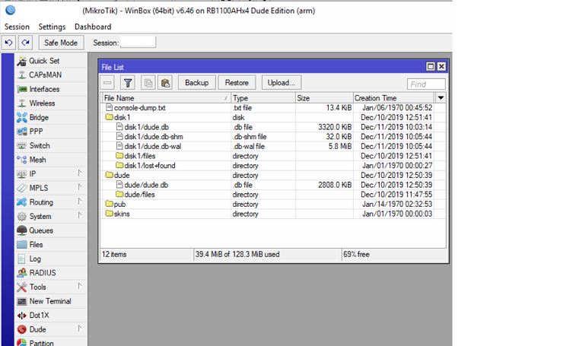Screen dimensions: 579x346
Task: Click the Remove minus button in File List
Action: [x=107, y=83]
